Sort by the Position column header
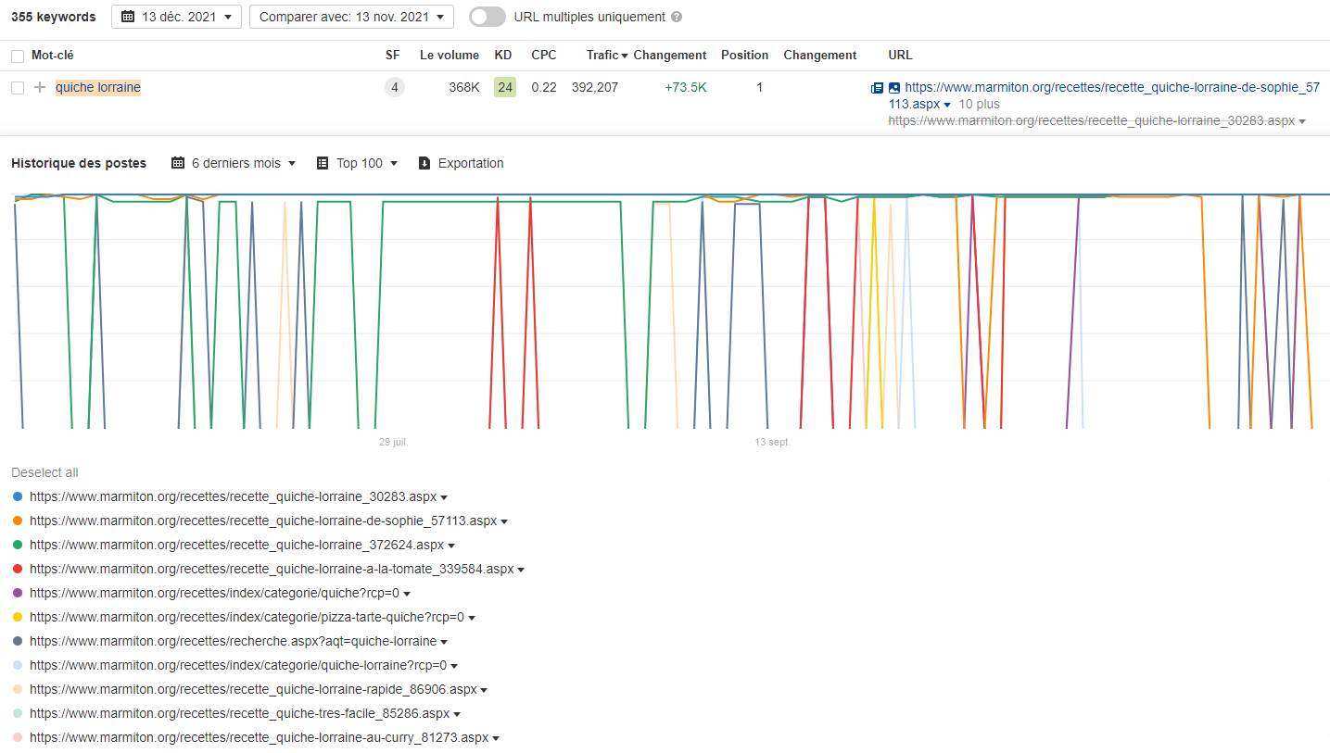 744,56
